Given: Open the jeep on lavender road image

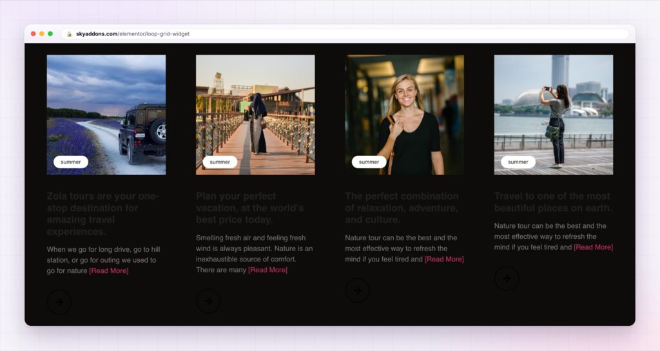Looking at the screenshot, I should 106,115.
